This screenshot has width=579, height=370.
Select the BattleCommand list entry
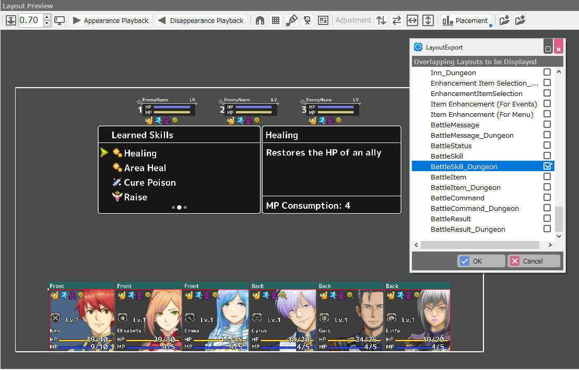pyautogui.click(x=457, y=197)
